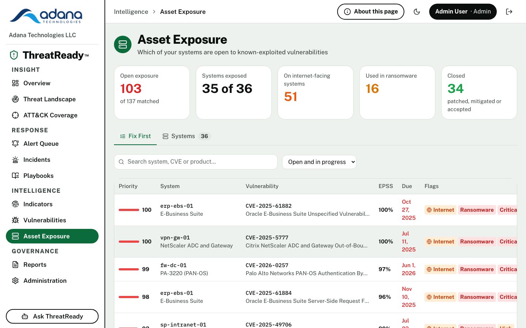The image size is (526, 328).
Task: Open the ATT&CK Coverage page
Action: [x=52, y=115]
